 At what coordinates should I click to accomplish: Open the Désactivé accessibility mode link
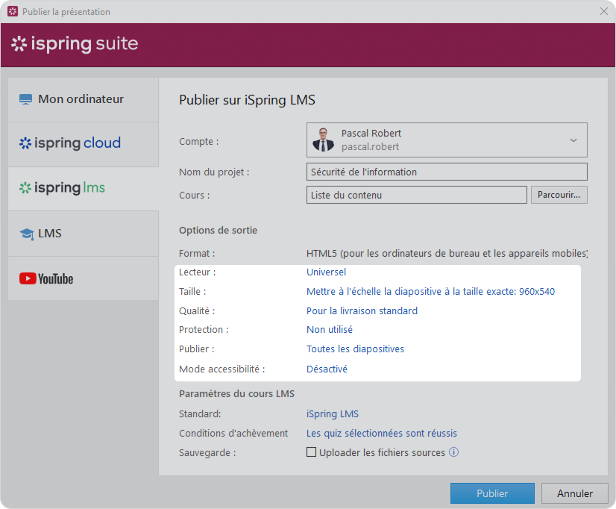(x=327, y=369)
